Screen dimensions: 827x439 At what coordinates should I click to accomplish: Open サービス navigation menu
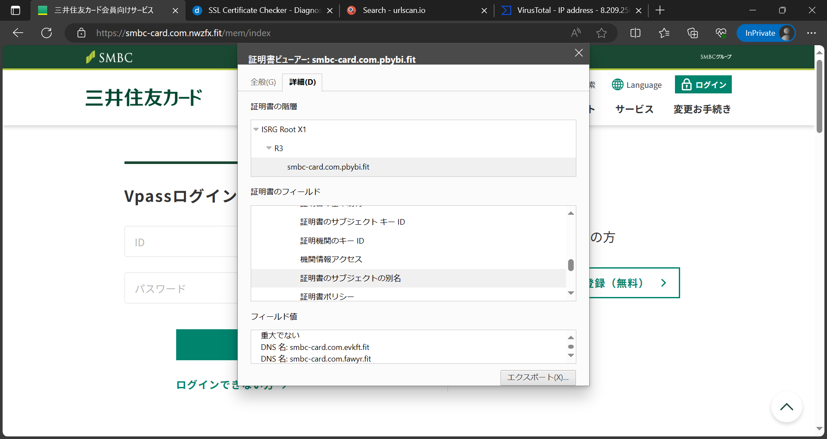click(x=634, y=109)
